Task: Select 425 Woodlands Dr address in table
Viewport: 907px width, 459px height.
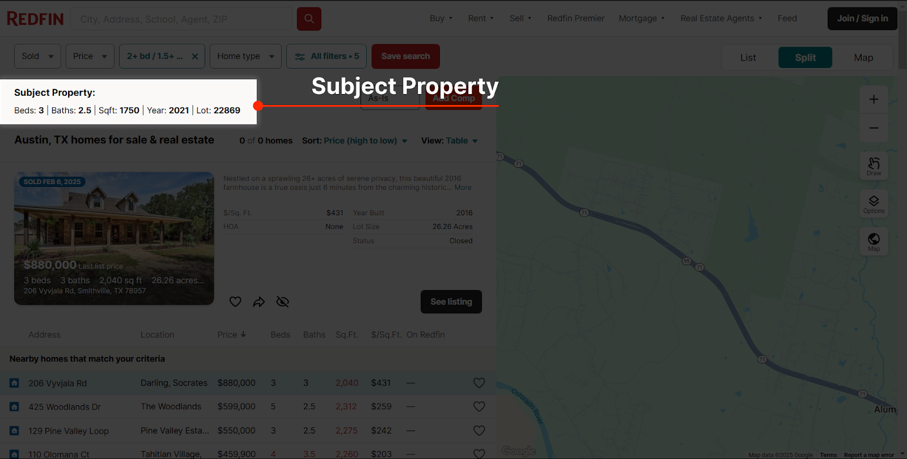Action: 65,407
